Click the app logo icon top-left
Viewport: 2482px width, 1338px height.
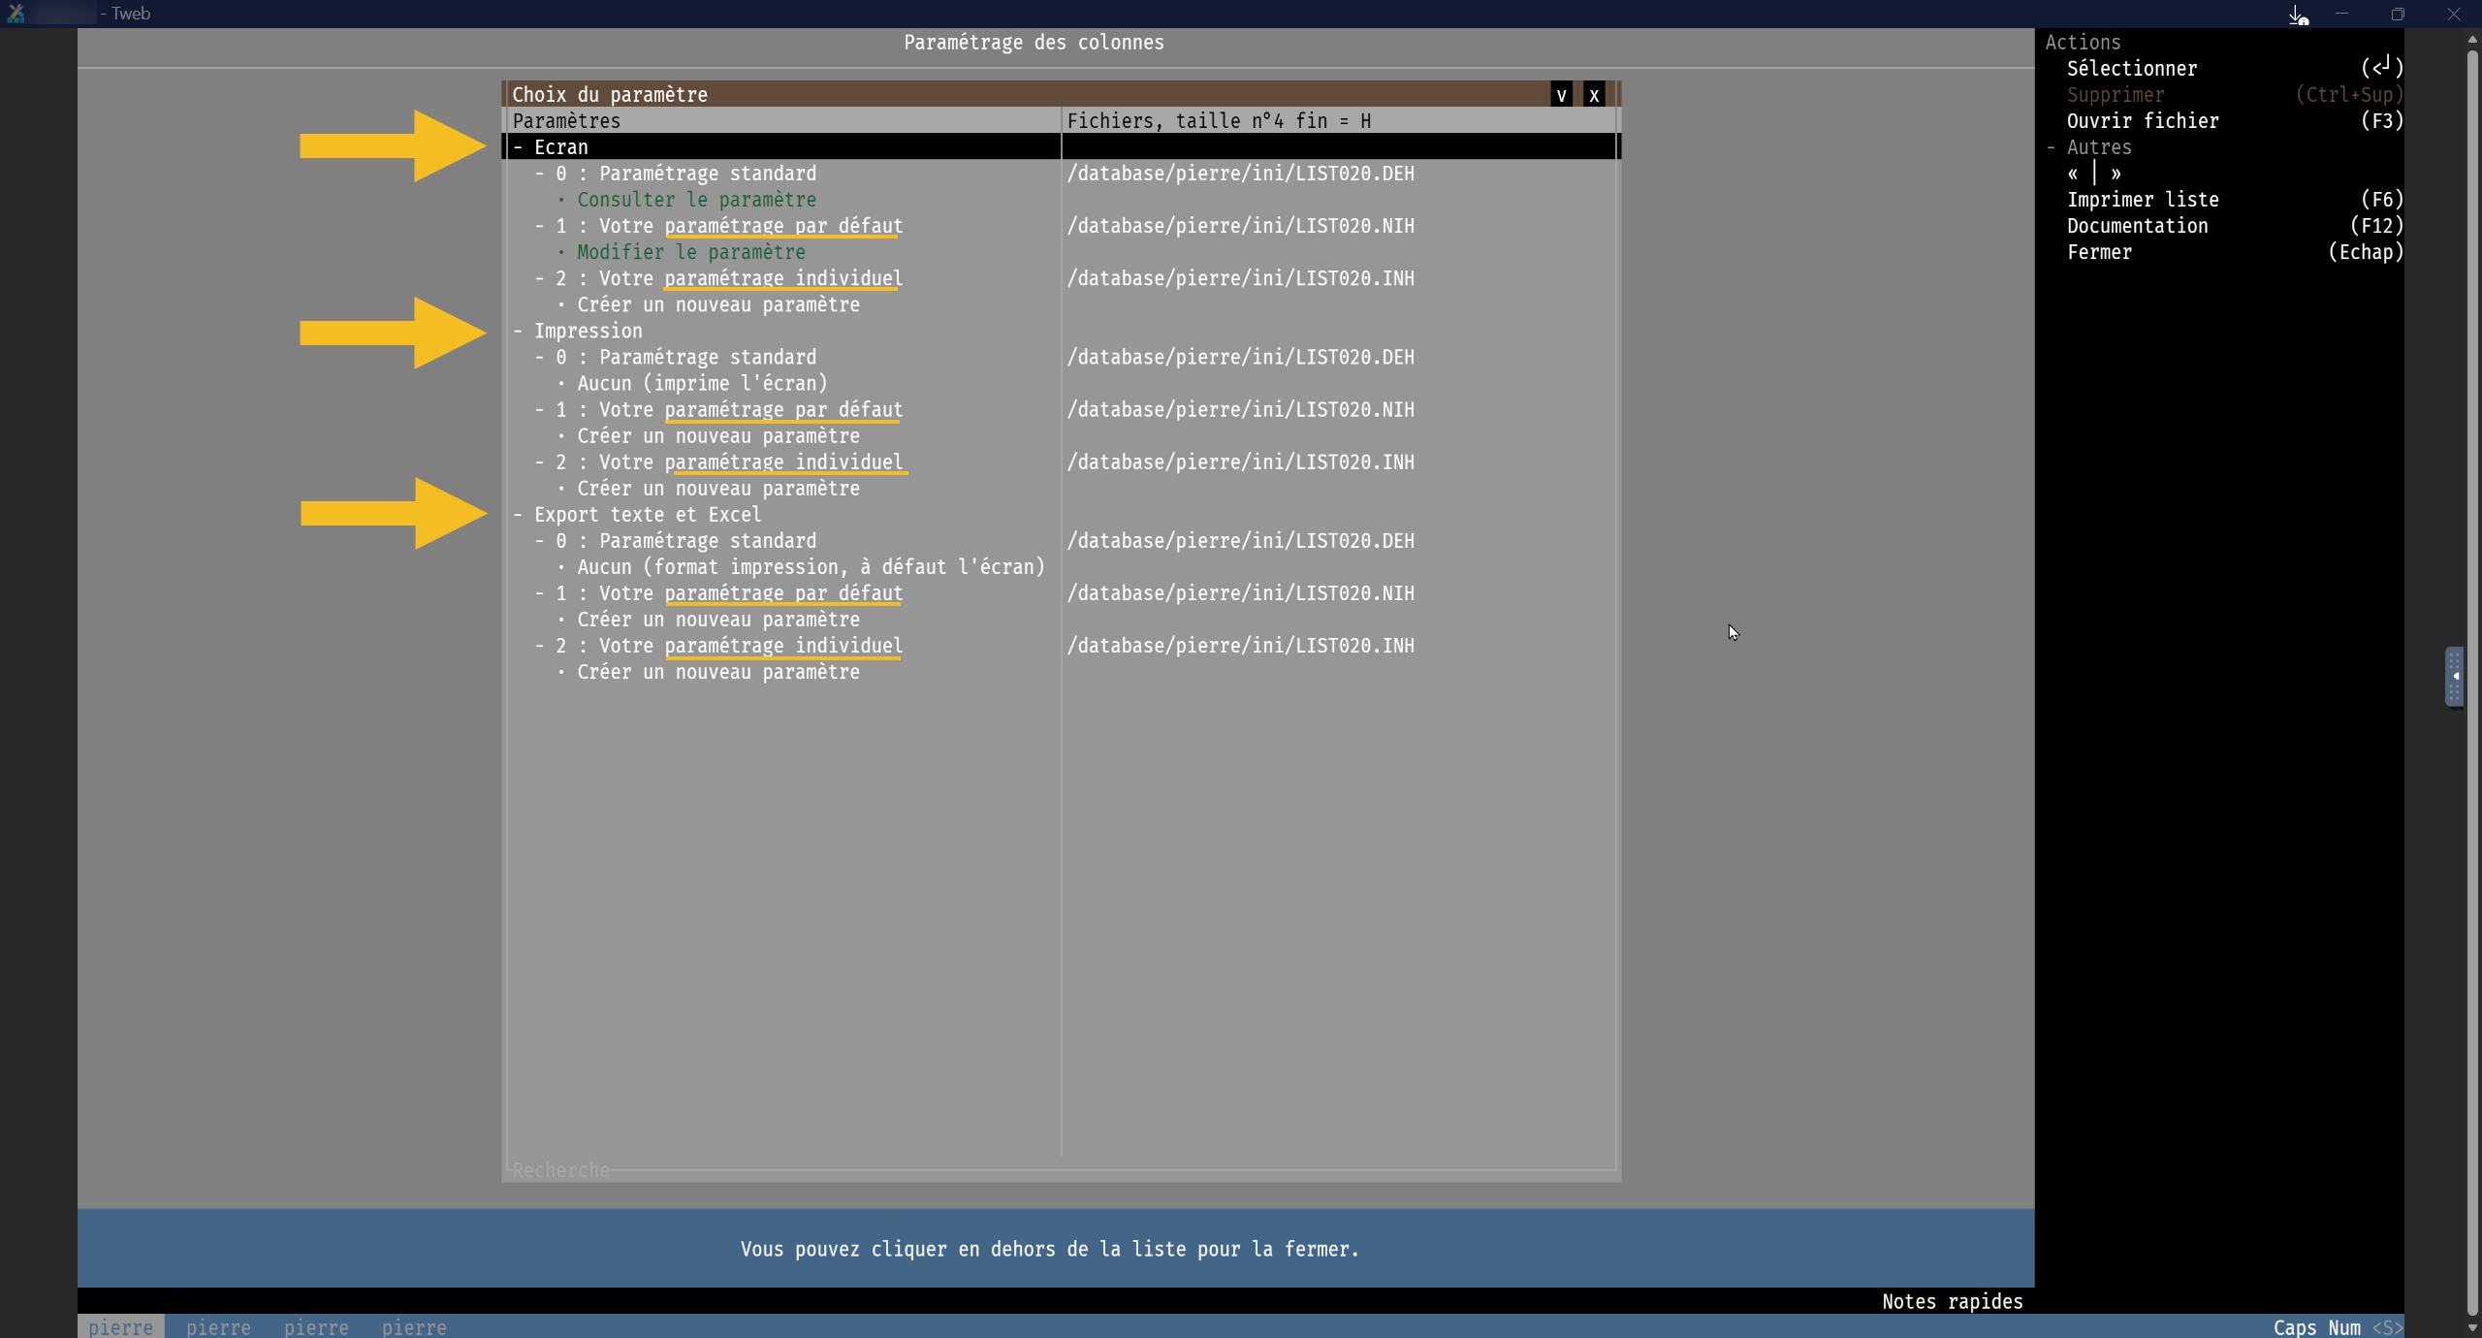[16, 14]
